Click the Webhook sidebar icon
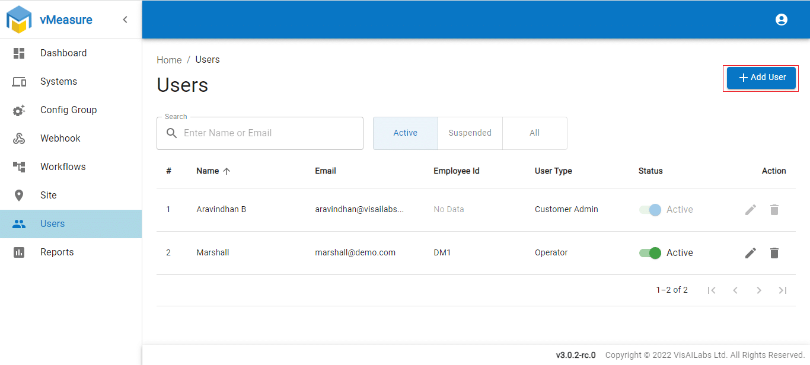The image size is (810, 365). 19,138
